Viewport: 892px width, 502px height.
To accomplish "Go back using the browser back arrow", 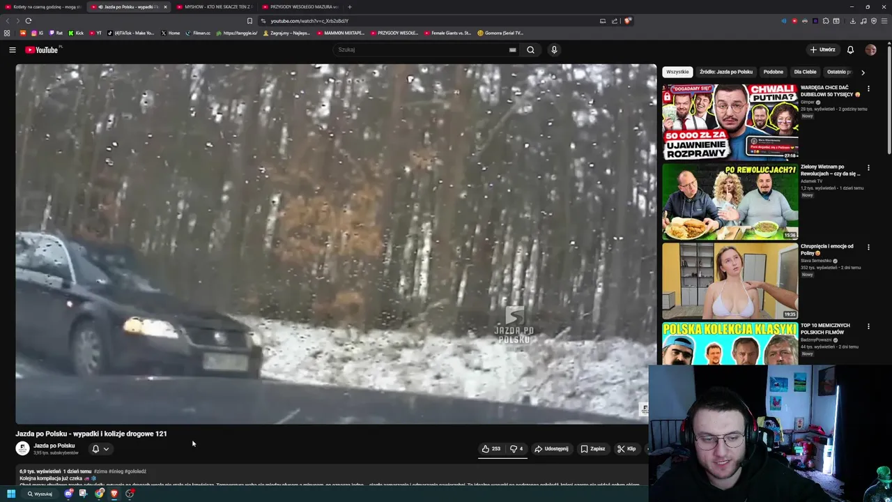I will (x=8, y=21).
